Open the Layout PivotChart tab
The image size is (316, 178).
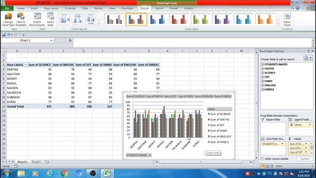[x=159, y=8]
